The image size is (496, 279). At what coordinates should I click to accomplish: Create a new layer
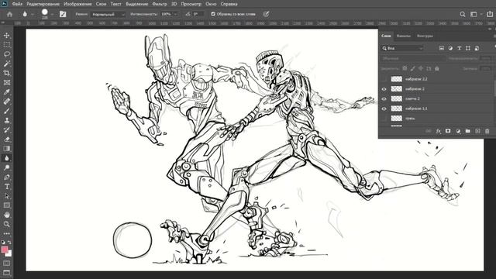(477, 131)
